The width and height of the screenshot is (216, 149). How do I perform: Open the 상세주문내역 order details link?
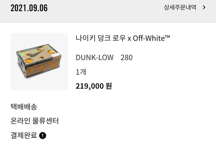(180, 7)
